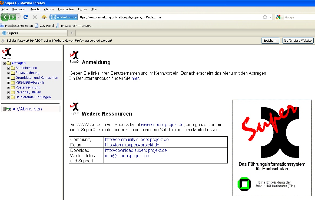
Task: Select Studierende, Prüfungen tree item
Action: [x=33, y=97]
